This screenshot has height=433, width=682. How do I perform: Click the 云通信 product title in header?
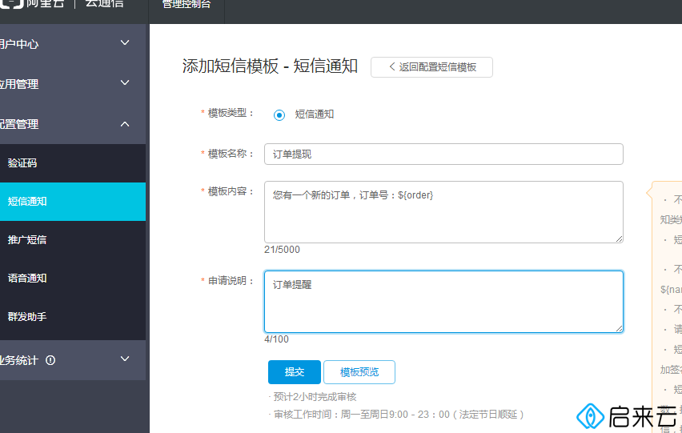coord(104,4)
